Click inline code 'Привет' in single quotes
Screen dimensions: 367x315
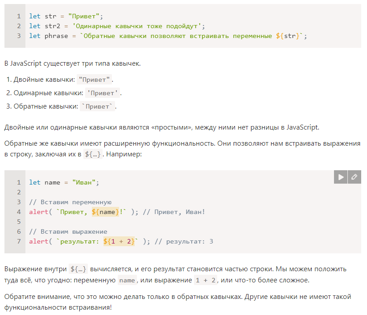pyautogui.click(x=103, y=93)
